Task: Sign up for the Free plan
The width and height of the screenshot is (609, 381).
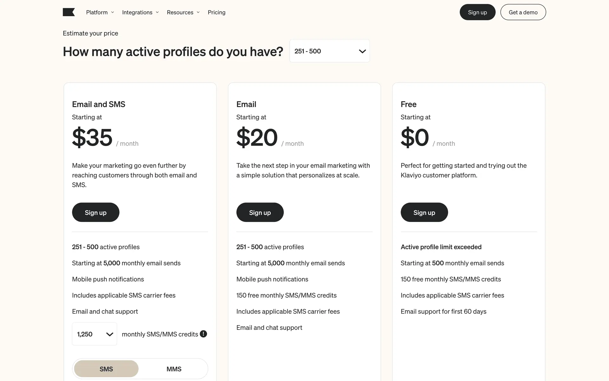Action: (x=424, y=212)
